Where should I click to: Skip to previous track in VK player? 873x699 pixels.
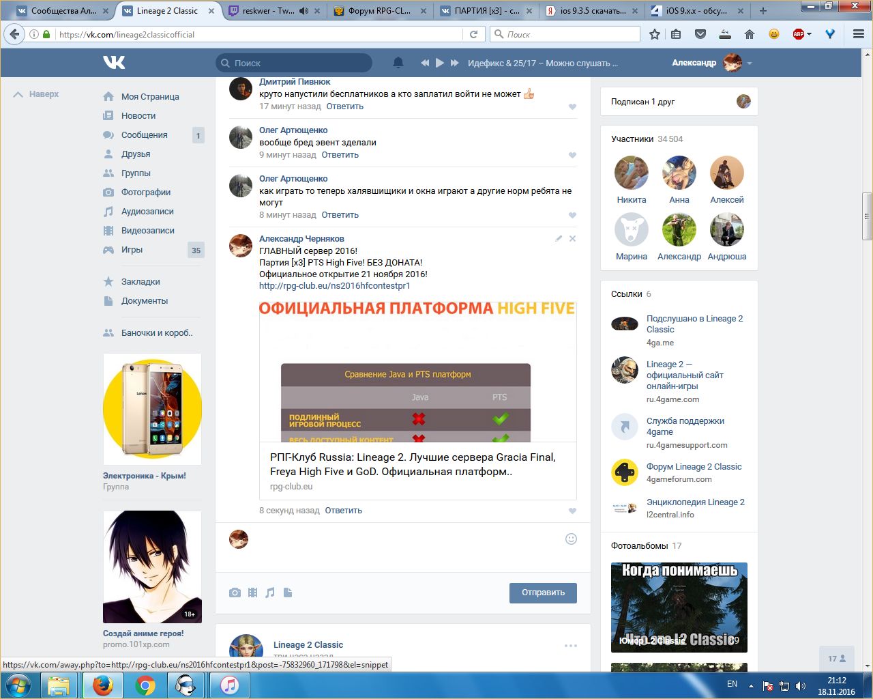(x=425, y=63)
